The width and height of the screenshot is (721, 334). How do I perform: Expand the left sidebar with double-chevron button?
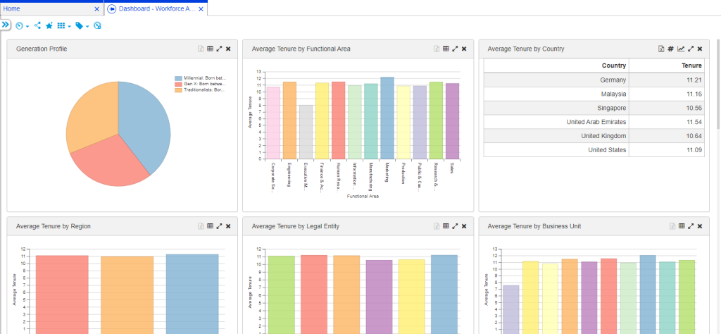(x=5, y=25)
